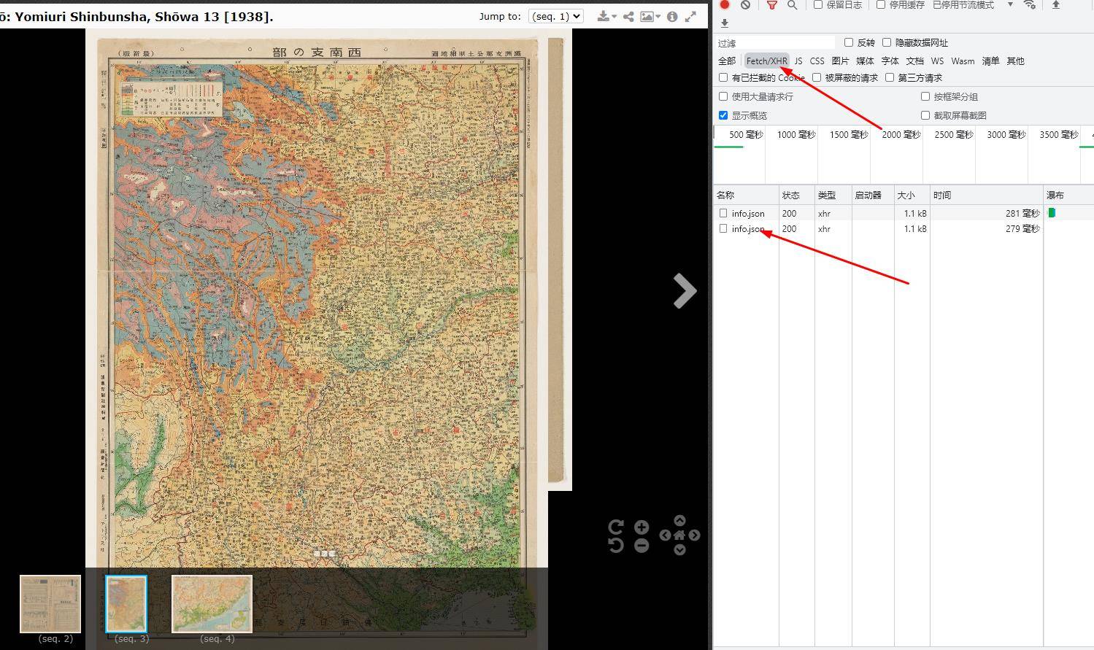Go to next page with right chevron
1094x650 pixels.
685,291
